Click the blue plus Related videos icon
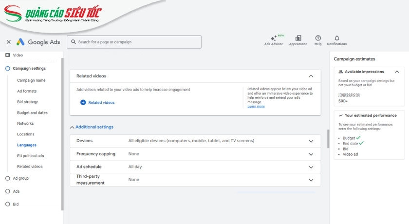The width and height of the screenshot is (409, 224). pyautogui.click(x=83, y=102)
